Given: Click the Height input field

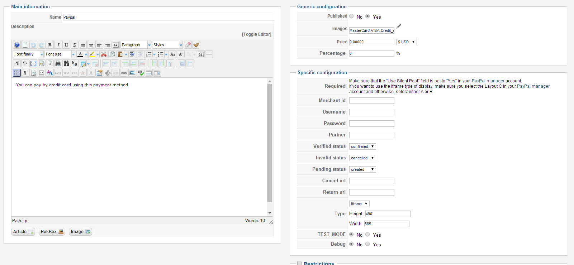Looking at the screenshot, I should pos(388,214).
